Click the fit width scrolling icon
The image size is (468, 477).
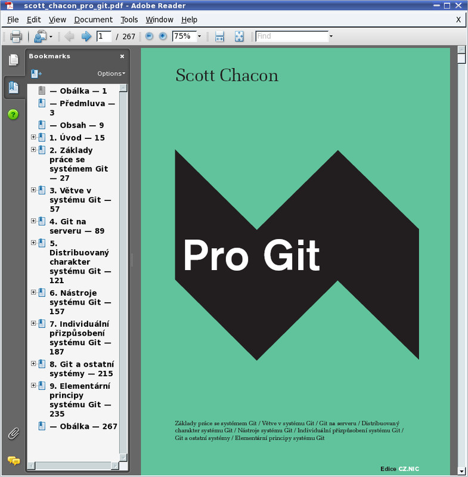tap(219, 36)
